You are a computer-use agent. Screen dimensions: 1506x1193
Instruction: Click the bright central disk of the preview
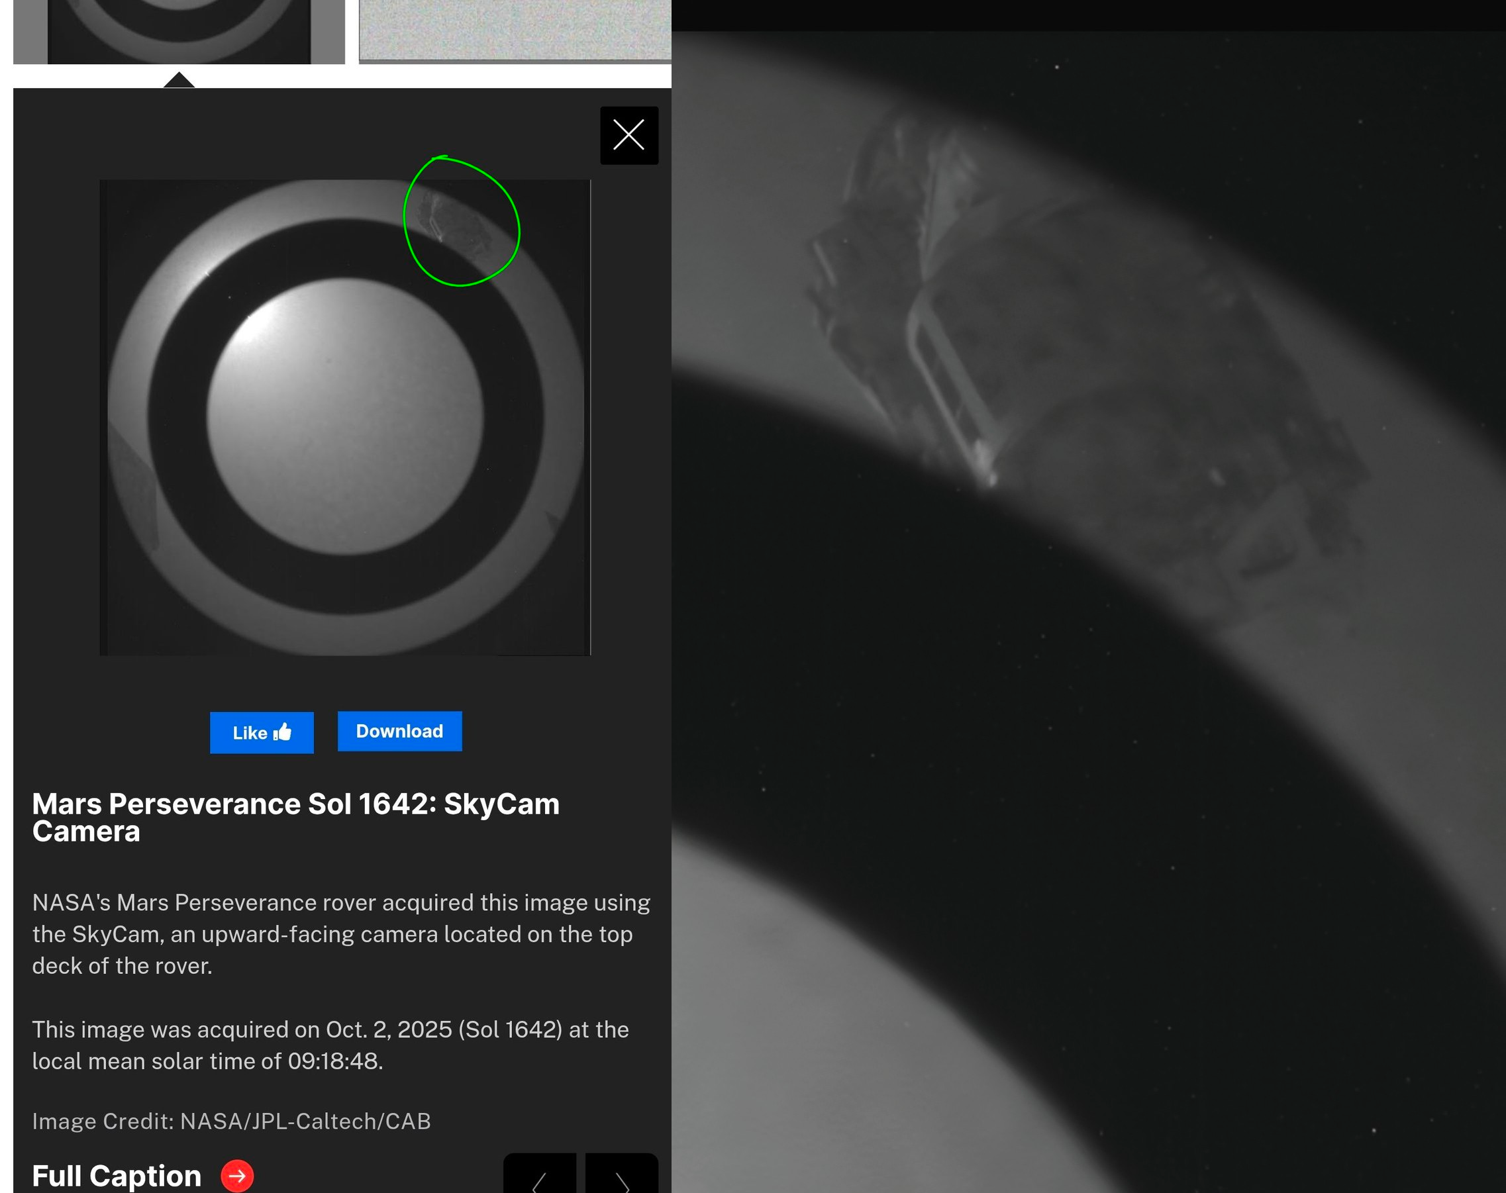[x=344, y=416]
